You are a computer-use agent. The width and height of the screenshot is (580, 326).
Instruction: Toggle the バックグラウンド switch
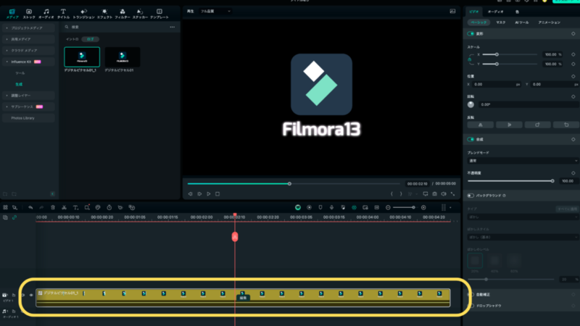(x=471, y=196)
